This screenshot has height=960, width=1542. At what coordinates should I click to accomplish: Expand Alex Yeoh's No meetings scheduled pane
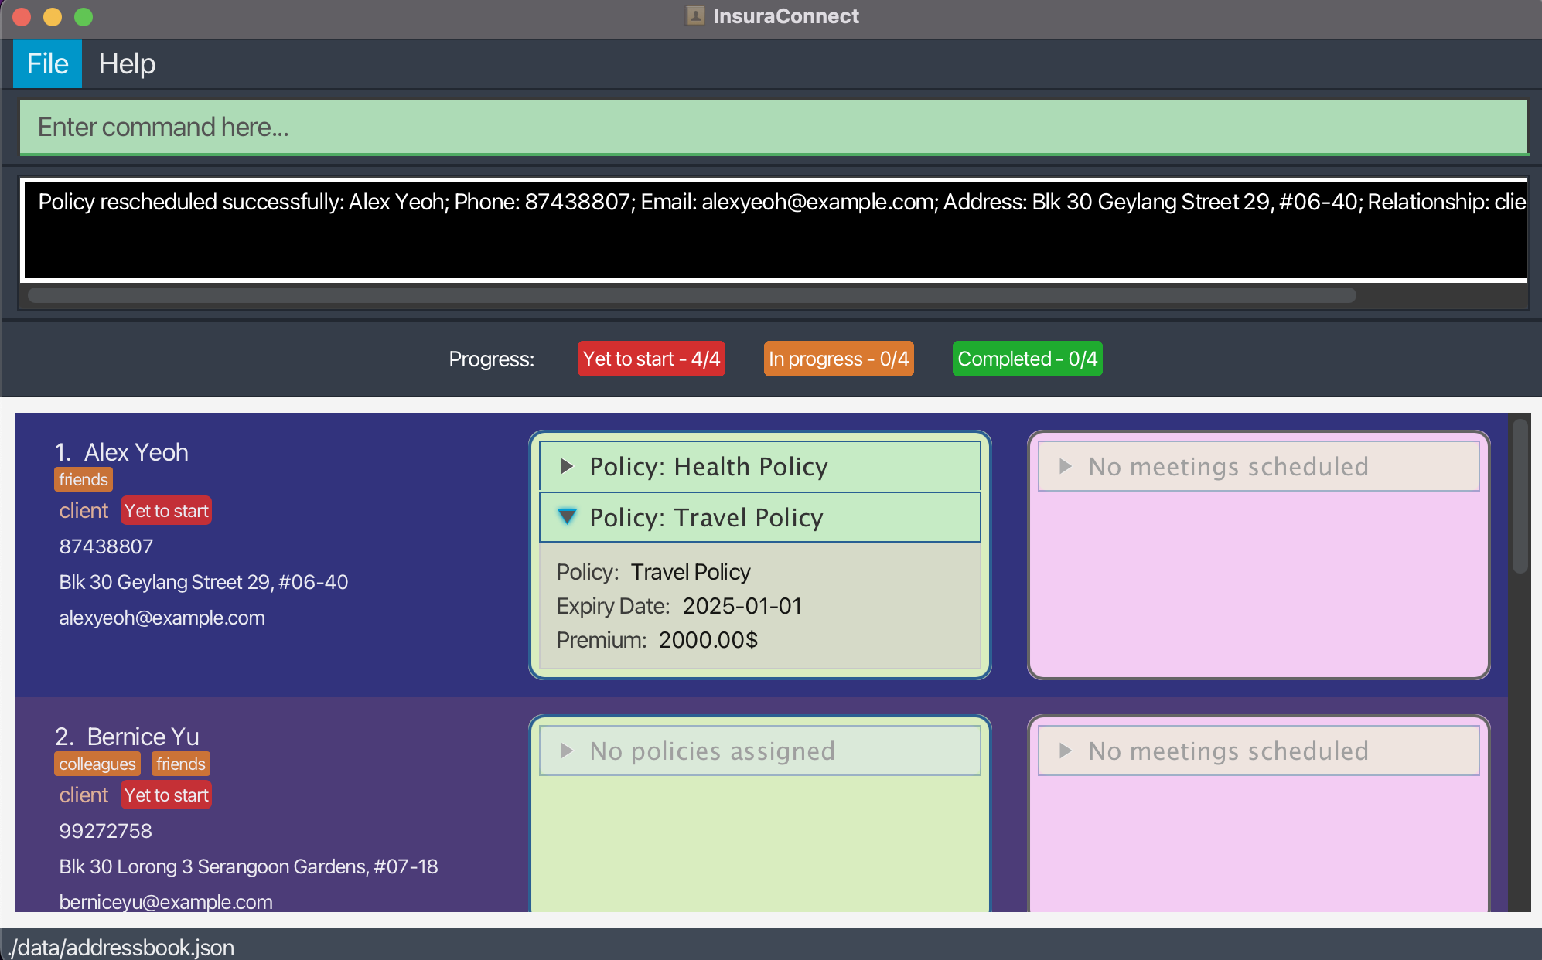click(1258, 466)
